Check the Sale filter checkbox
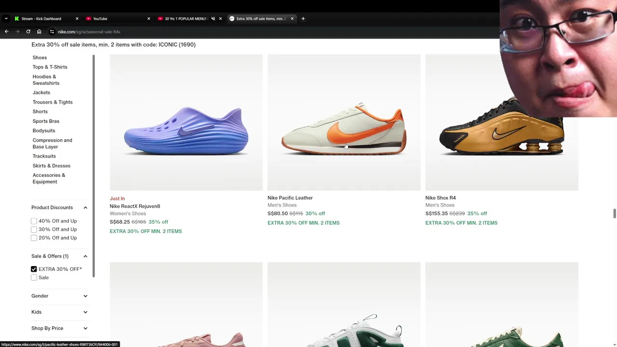The image size is (617, 347). (x=34, y=278)
